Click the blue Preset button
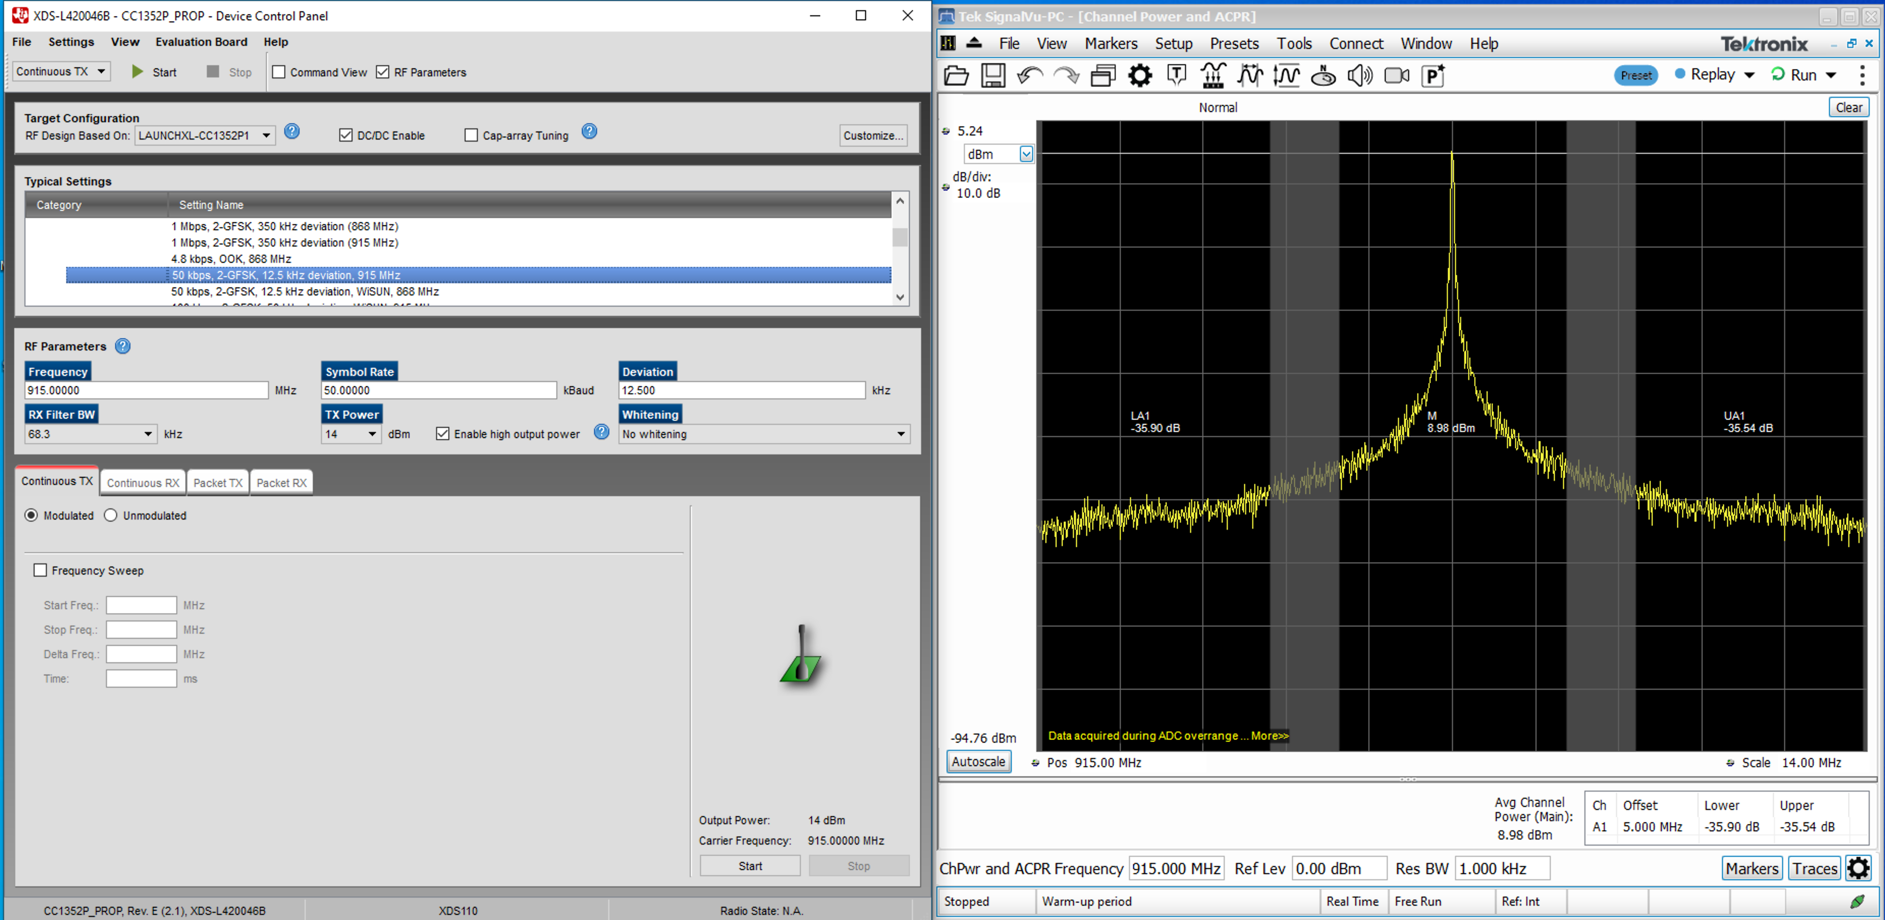The image size is (1885, 920). point(1636,75)
